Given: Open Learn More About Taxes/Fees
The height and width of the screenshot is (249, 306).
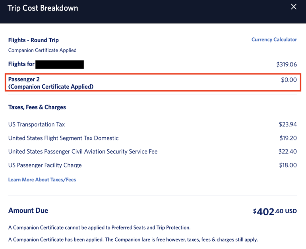Looking at the screenshot, I should (42, 180).
